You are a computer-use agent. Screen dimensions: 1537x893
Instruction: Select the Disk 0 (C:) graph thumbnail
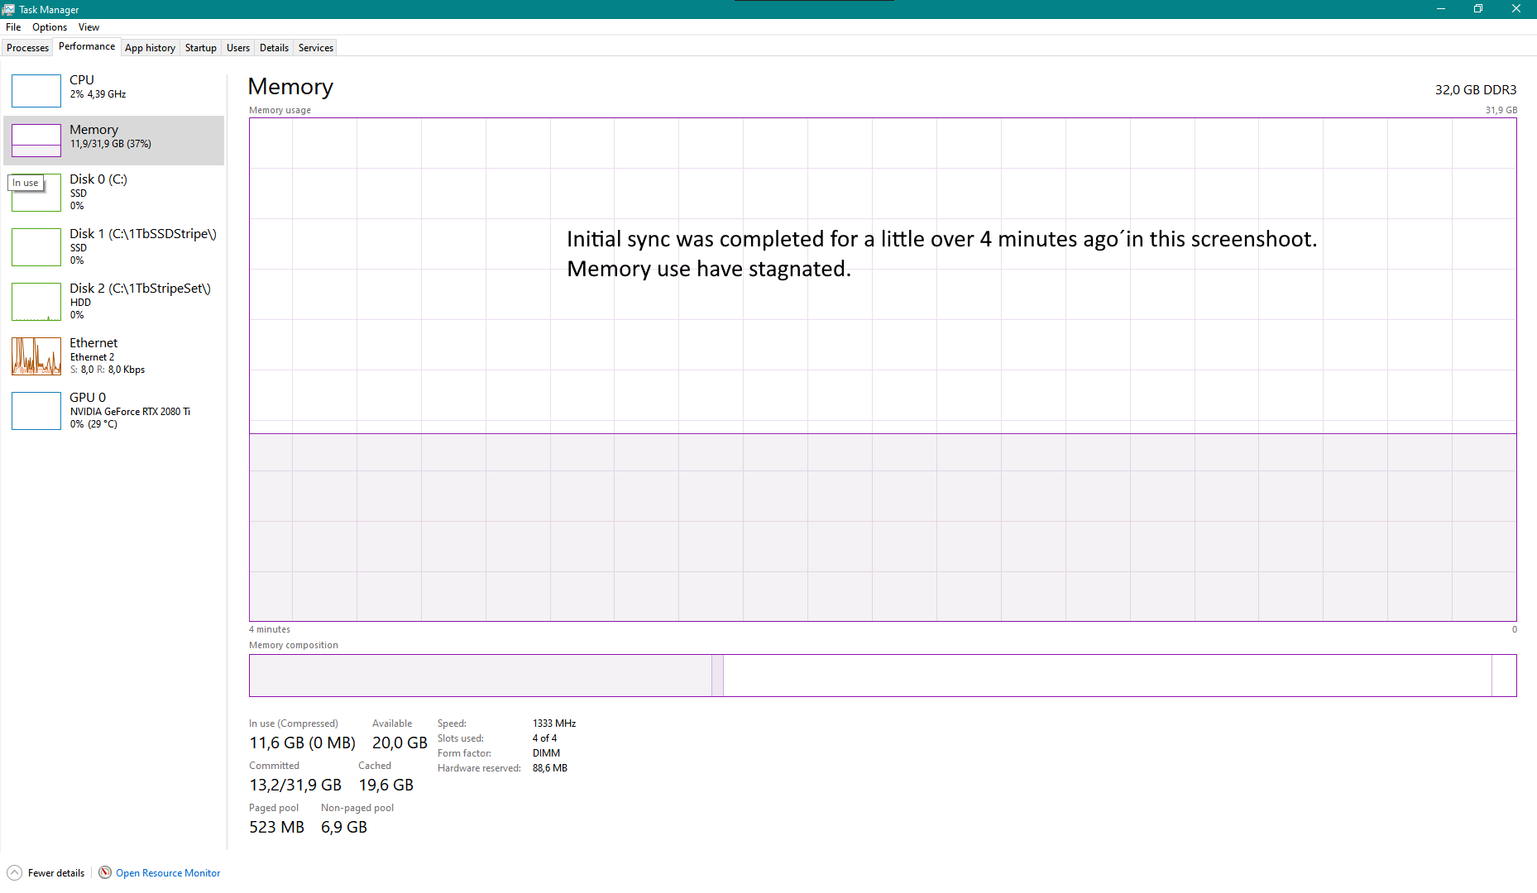(36, 193)
